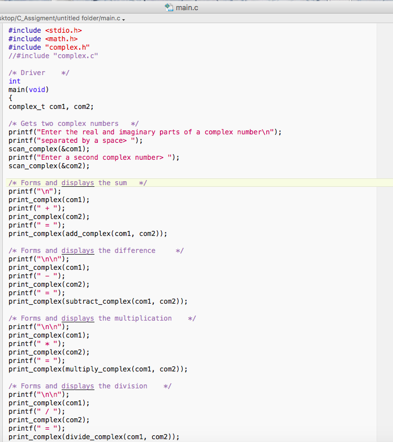Click Forms and displays the multiplication comment

pyautogui.click(x=102, y=318)
